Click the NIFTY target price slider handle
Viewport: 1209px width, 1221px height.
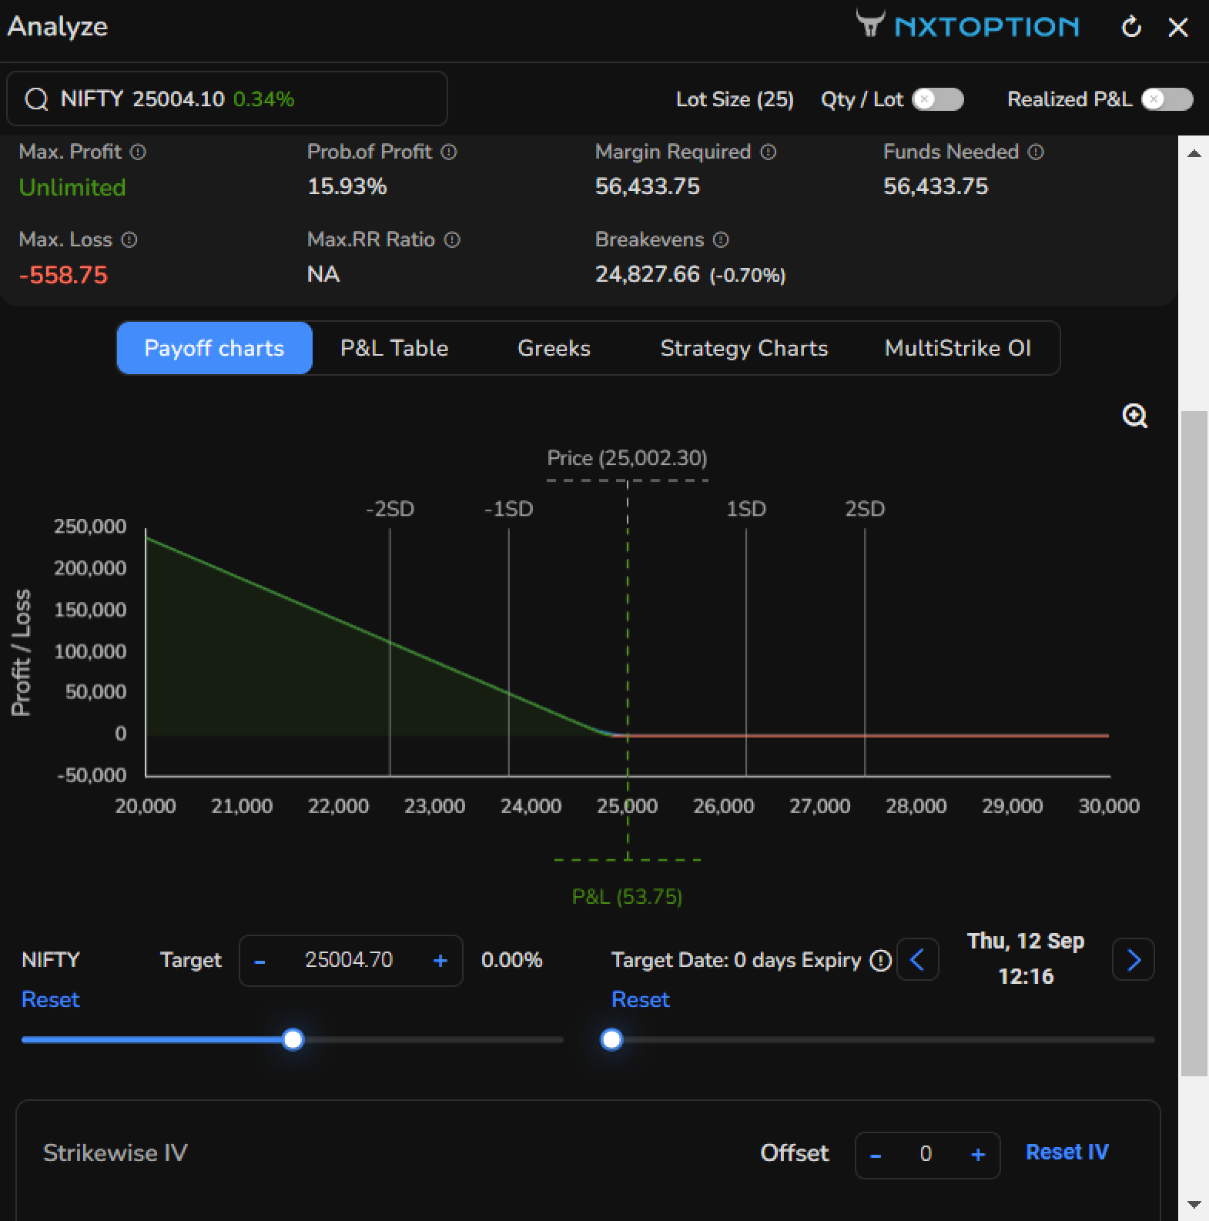(x=293, y=1039)
